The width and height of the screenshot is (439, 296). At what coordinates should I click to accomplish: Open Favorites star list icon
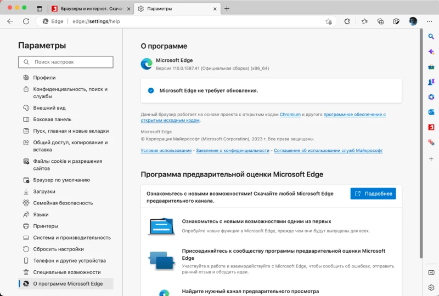point(364,21)
